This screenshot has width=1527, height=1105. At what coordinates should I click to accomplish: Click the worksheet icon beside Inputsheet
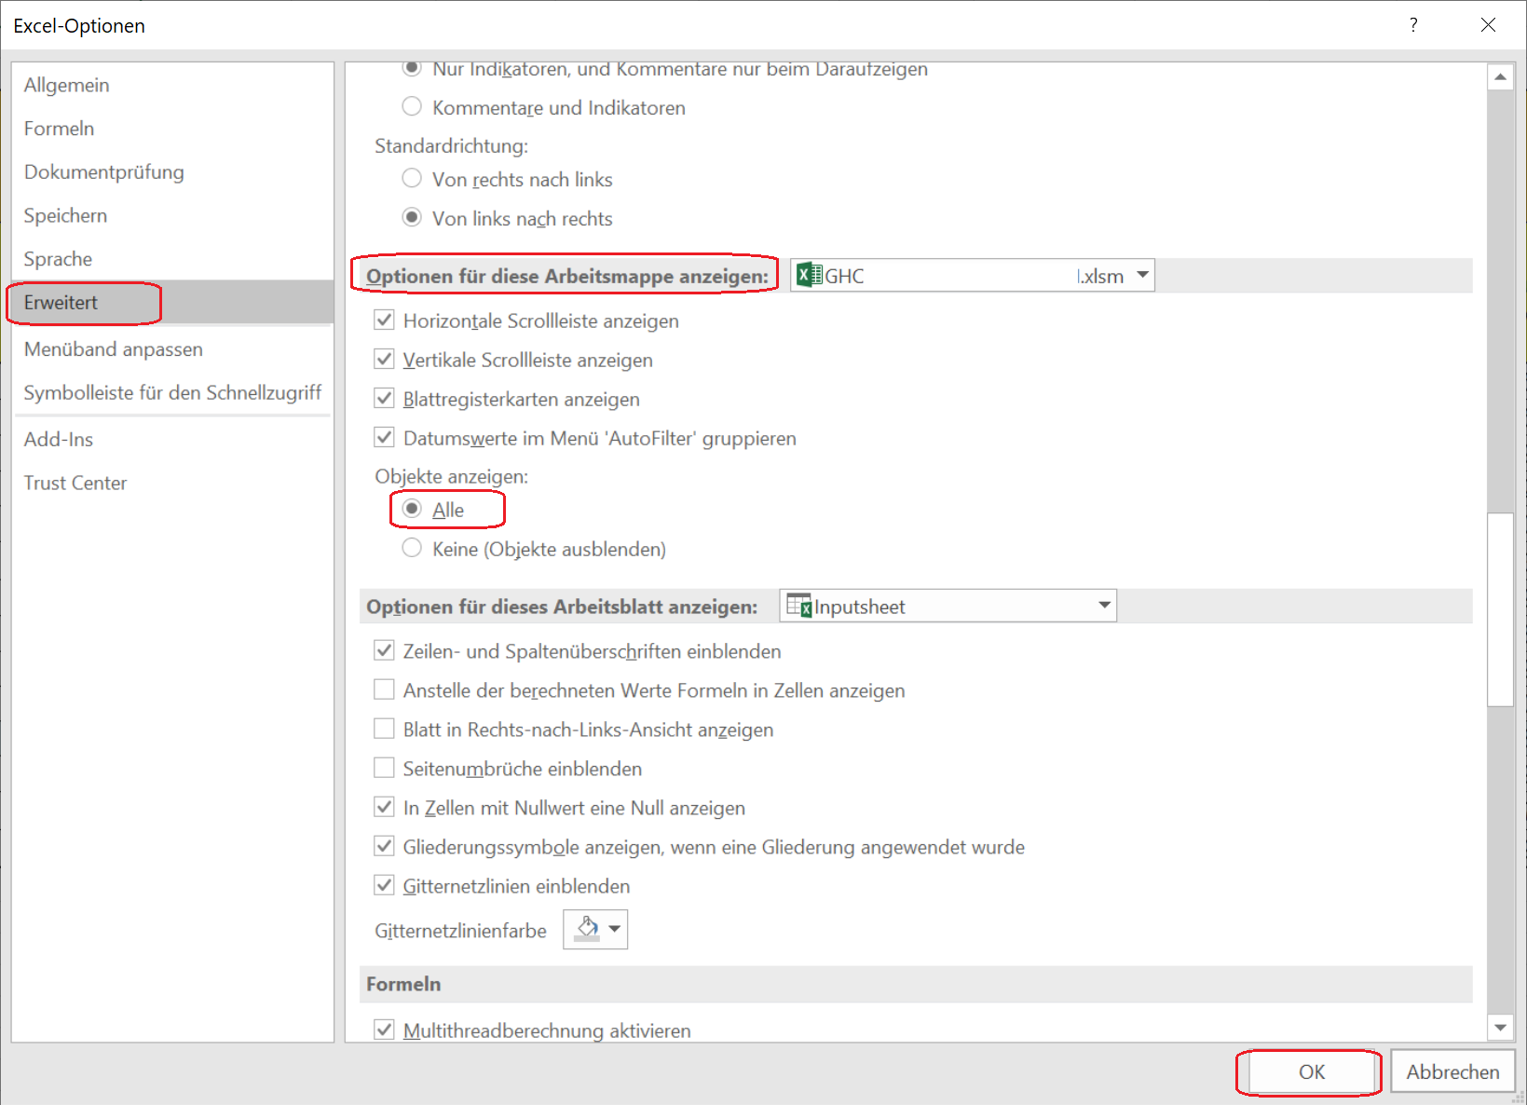[798, 607]
